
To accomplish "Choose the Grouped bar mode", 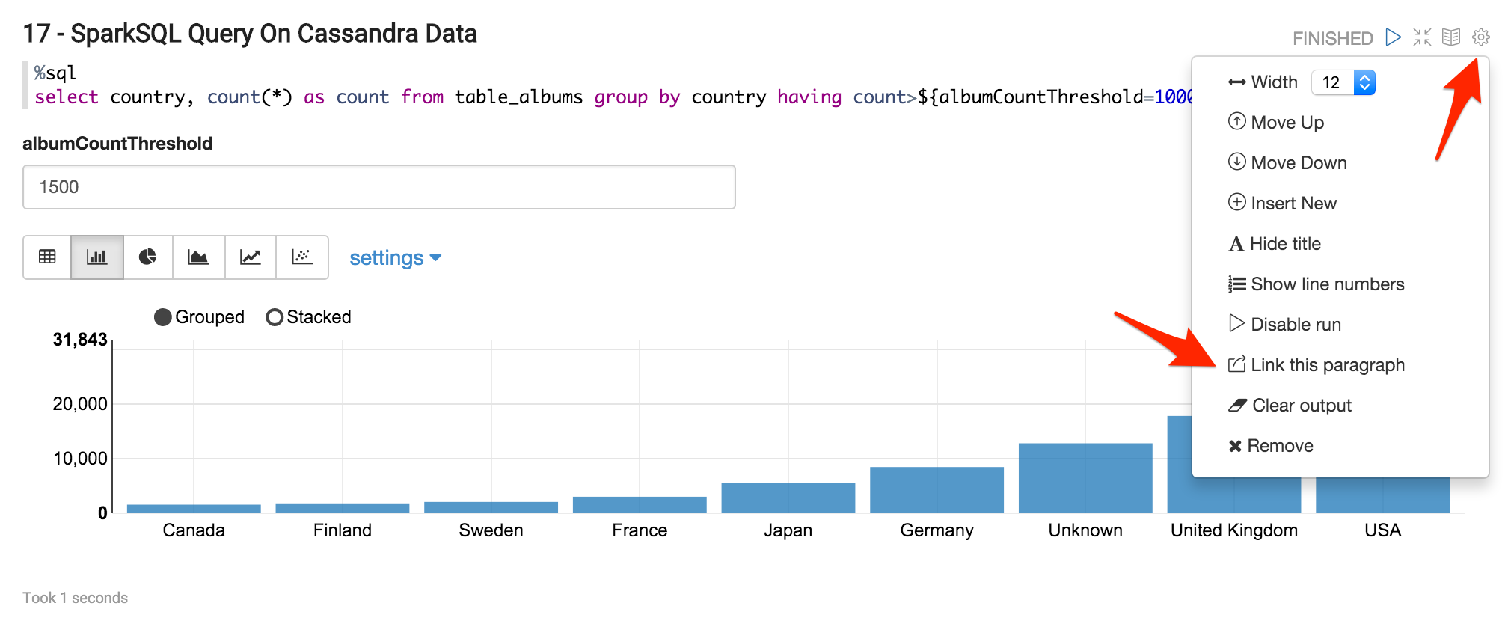I will [199, 317].
